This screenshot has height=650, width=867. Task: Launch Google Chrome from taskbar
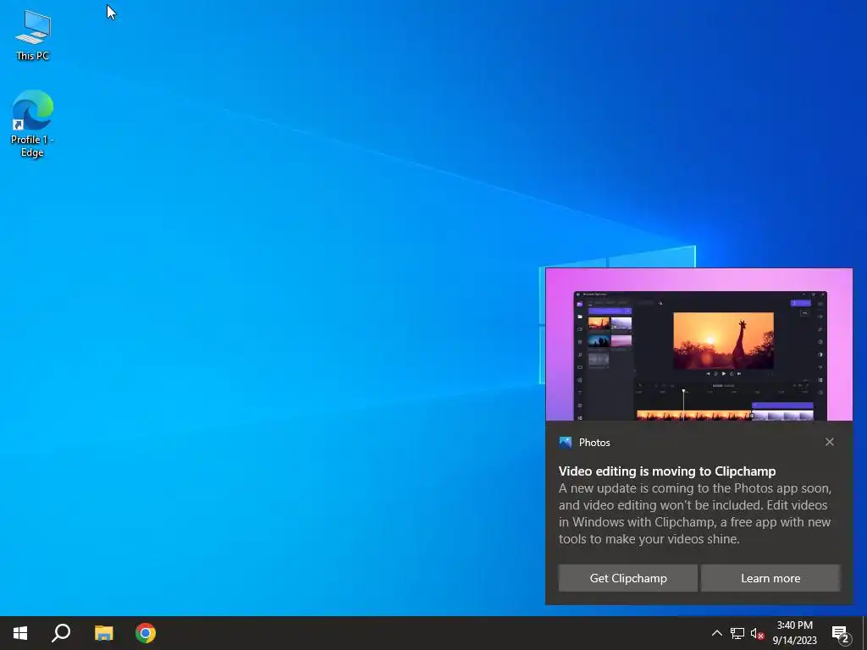coord(146,633)
